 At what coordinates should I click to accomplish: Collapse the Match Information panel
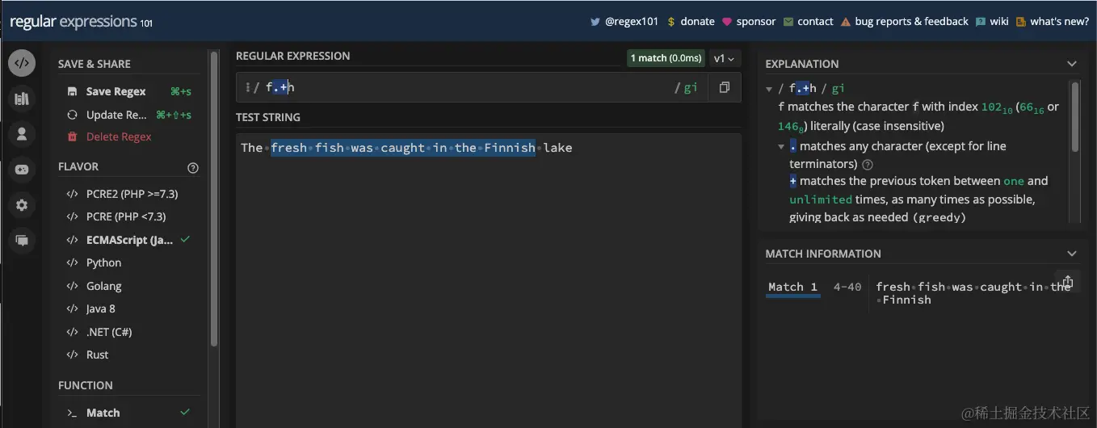tap(1072, 254)
